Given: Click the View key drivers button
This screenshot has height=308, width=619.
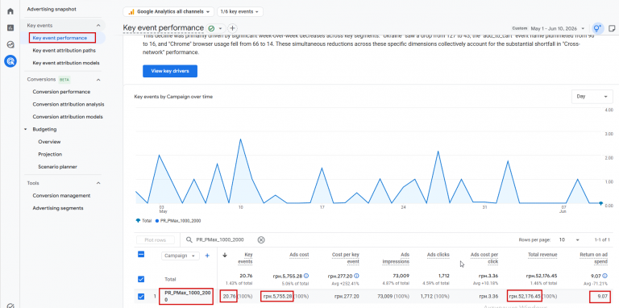Looking at the screenshot, I should point(170,71).
